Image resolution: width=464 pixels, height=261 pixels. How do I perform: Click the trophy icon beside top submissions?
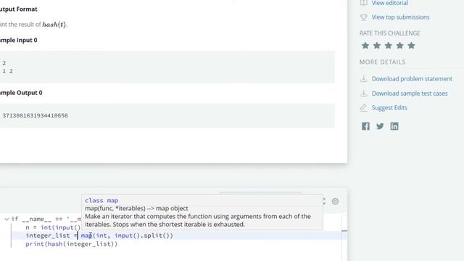coord(363,17)
